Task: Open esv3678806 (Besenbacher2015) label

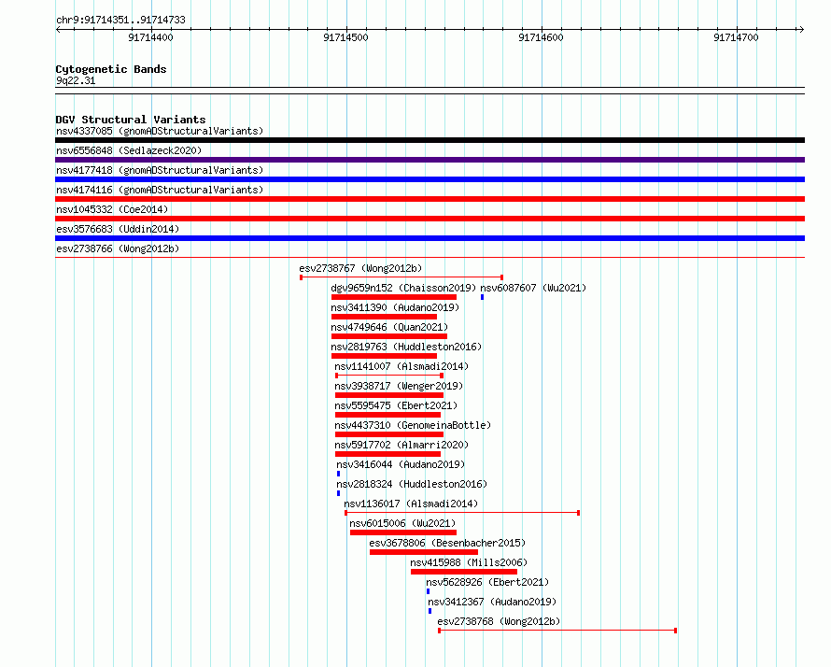Action: (447, 543)
